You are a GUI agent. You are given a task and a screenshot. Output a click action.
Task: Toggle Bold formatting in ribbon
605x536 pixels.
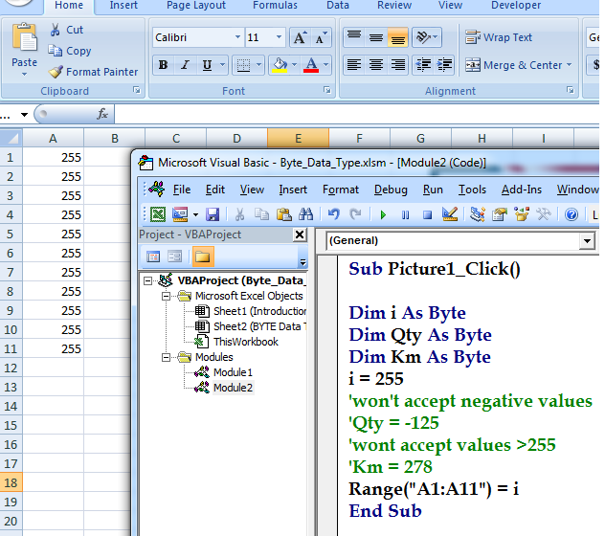(x=163, y=65)
